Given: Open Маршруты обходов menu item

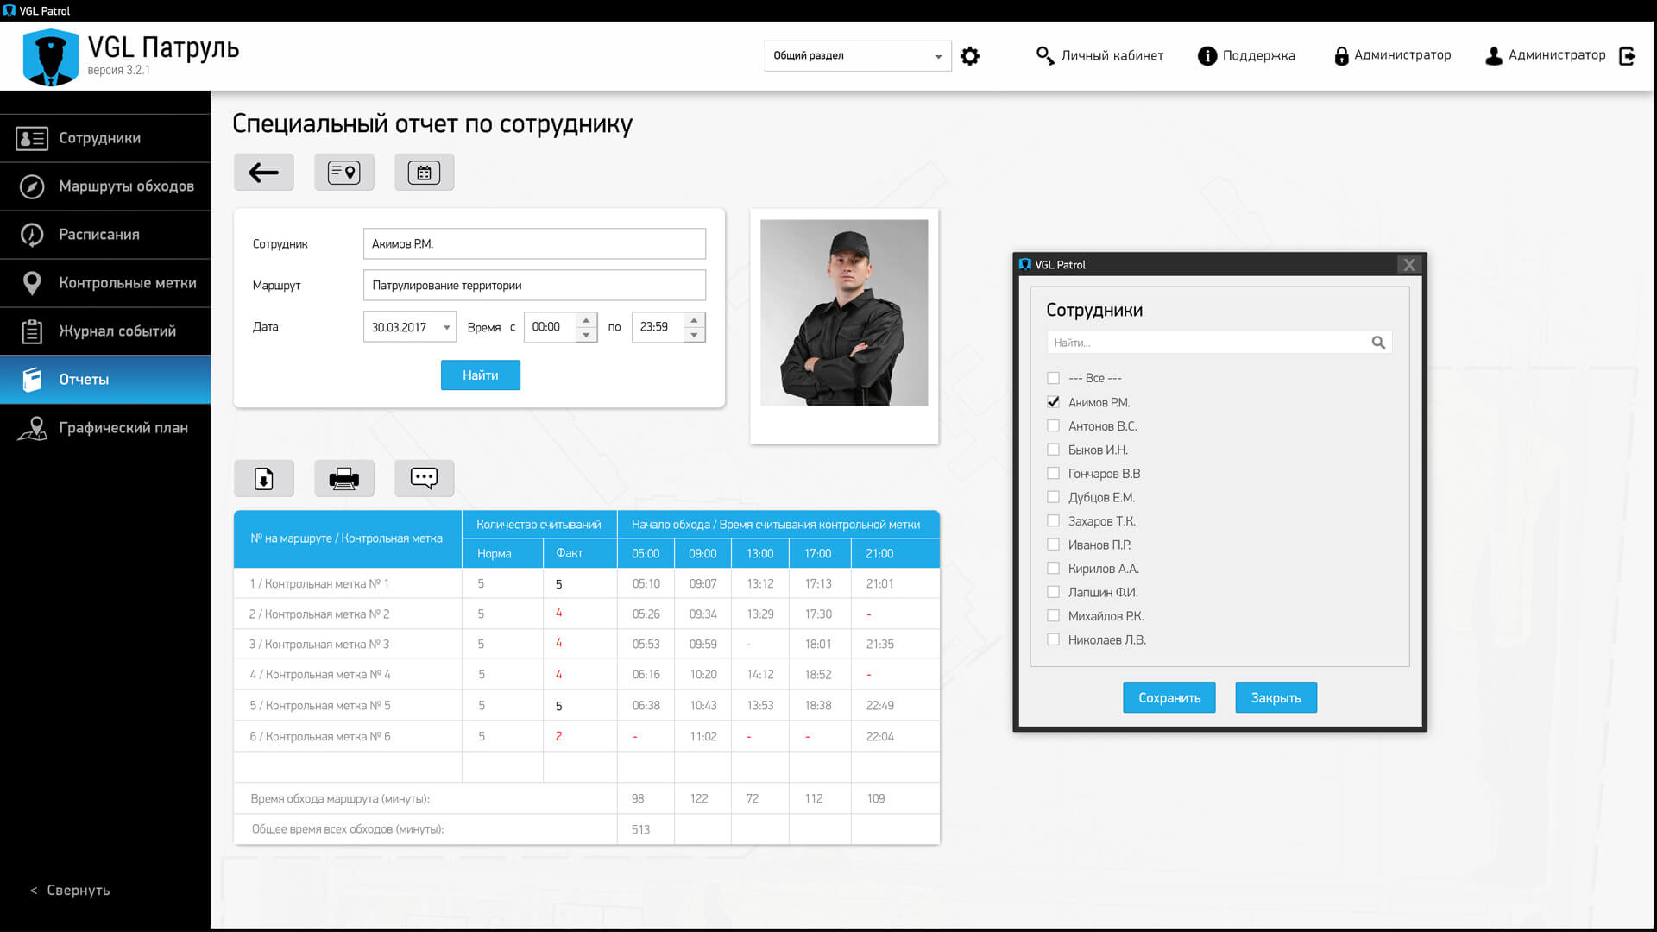Looking at the screenshot, I should coord(105,186).
